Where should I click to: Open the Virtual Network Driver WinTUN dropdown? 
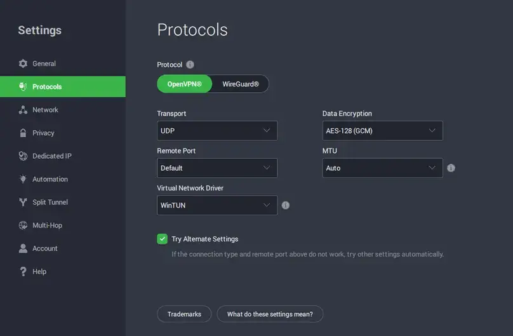point(217,205)
